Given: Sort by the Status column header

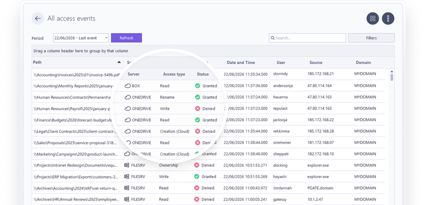Looking at the screenshot, I should coord(203,74).
